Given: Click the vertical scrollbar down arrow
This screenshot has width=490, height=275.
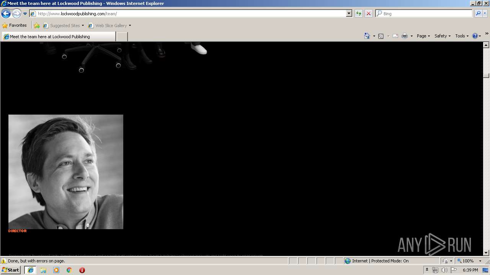Looking at the screenshot, I should point(486,252).
